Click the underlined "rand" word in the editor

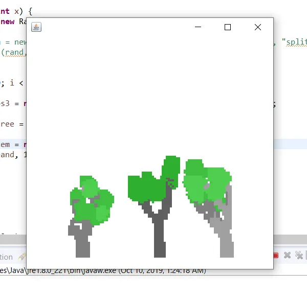[x=15, y=52]
